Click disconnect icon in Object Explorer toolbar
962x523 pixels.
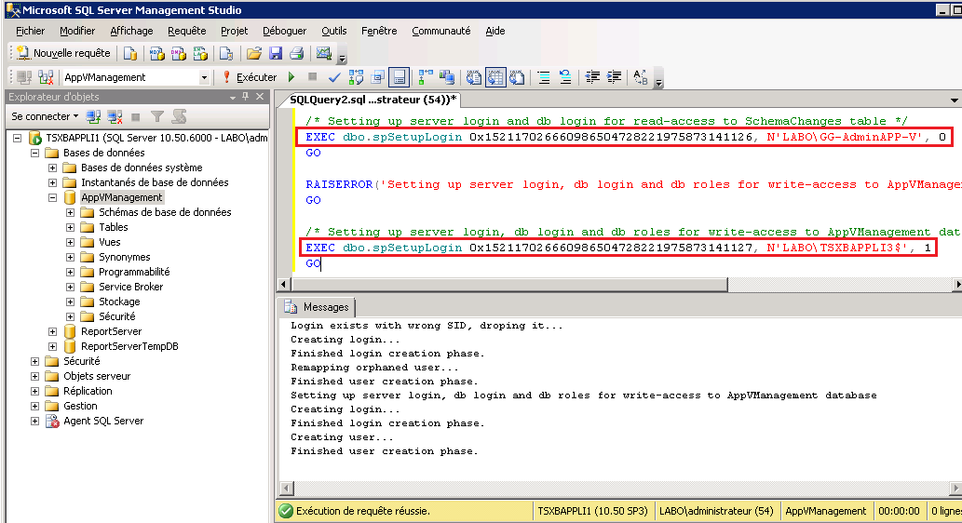(x=115, y=116)
